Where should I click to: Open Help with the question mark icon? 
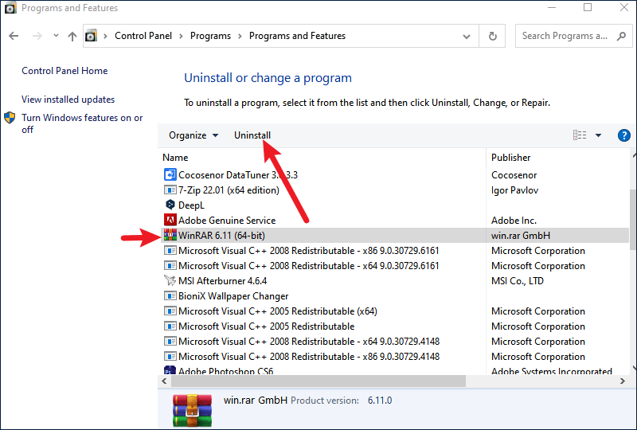pos(623,135)
